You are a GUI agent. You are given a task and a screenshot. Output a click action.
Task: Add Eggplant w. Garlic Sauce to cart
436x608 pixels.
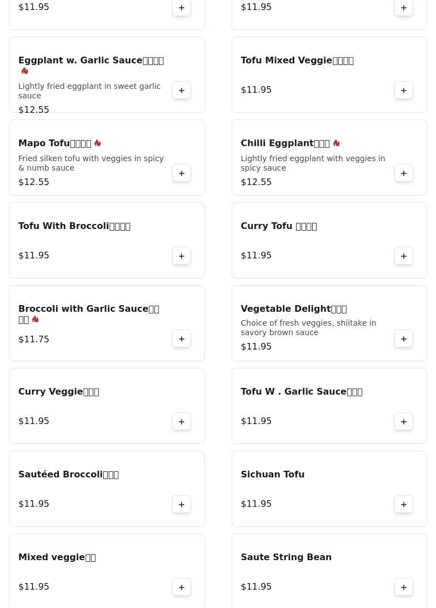tap(182, 90)
